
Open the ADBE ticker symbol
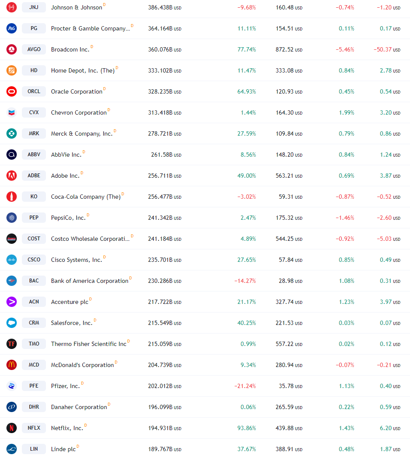point(34,176)
